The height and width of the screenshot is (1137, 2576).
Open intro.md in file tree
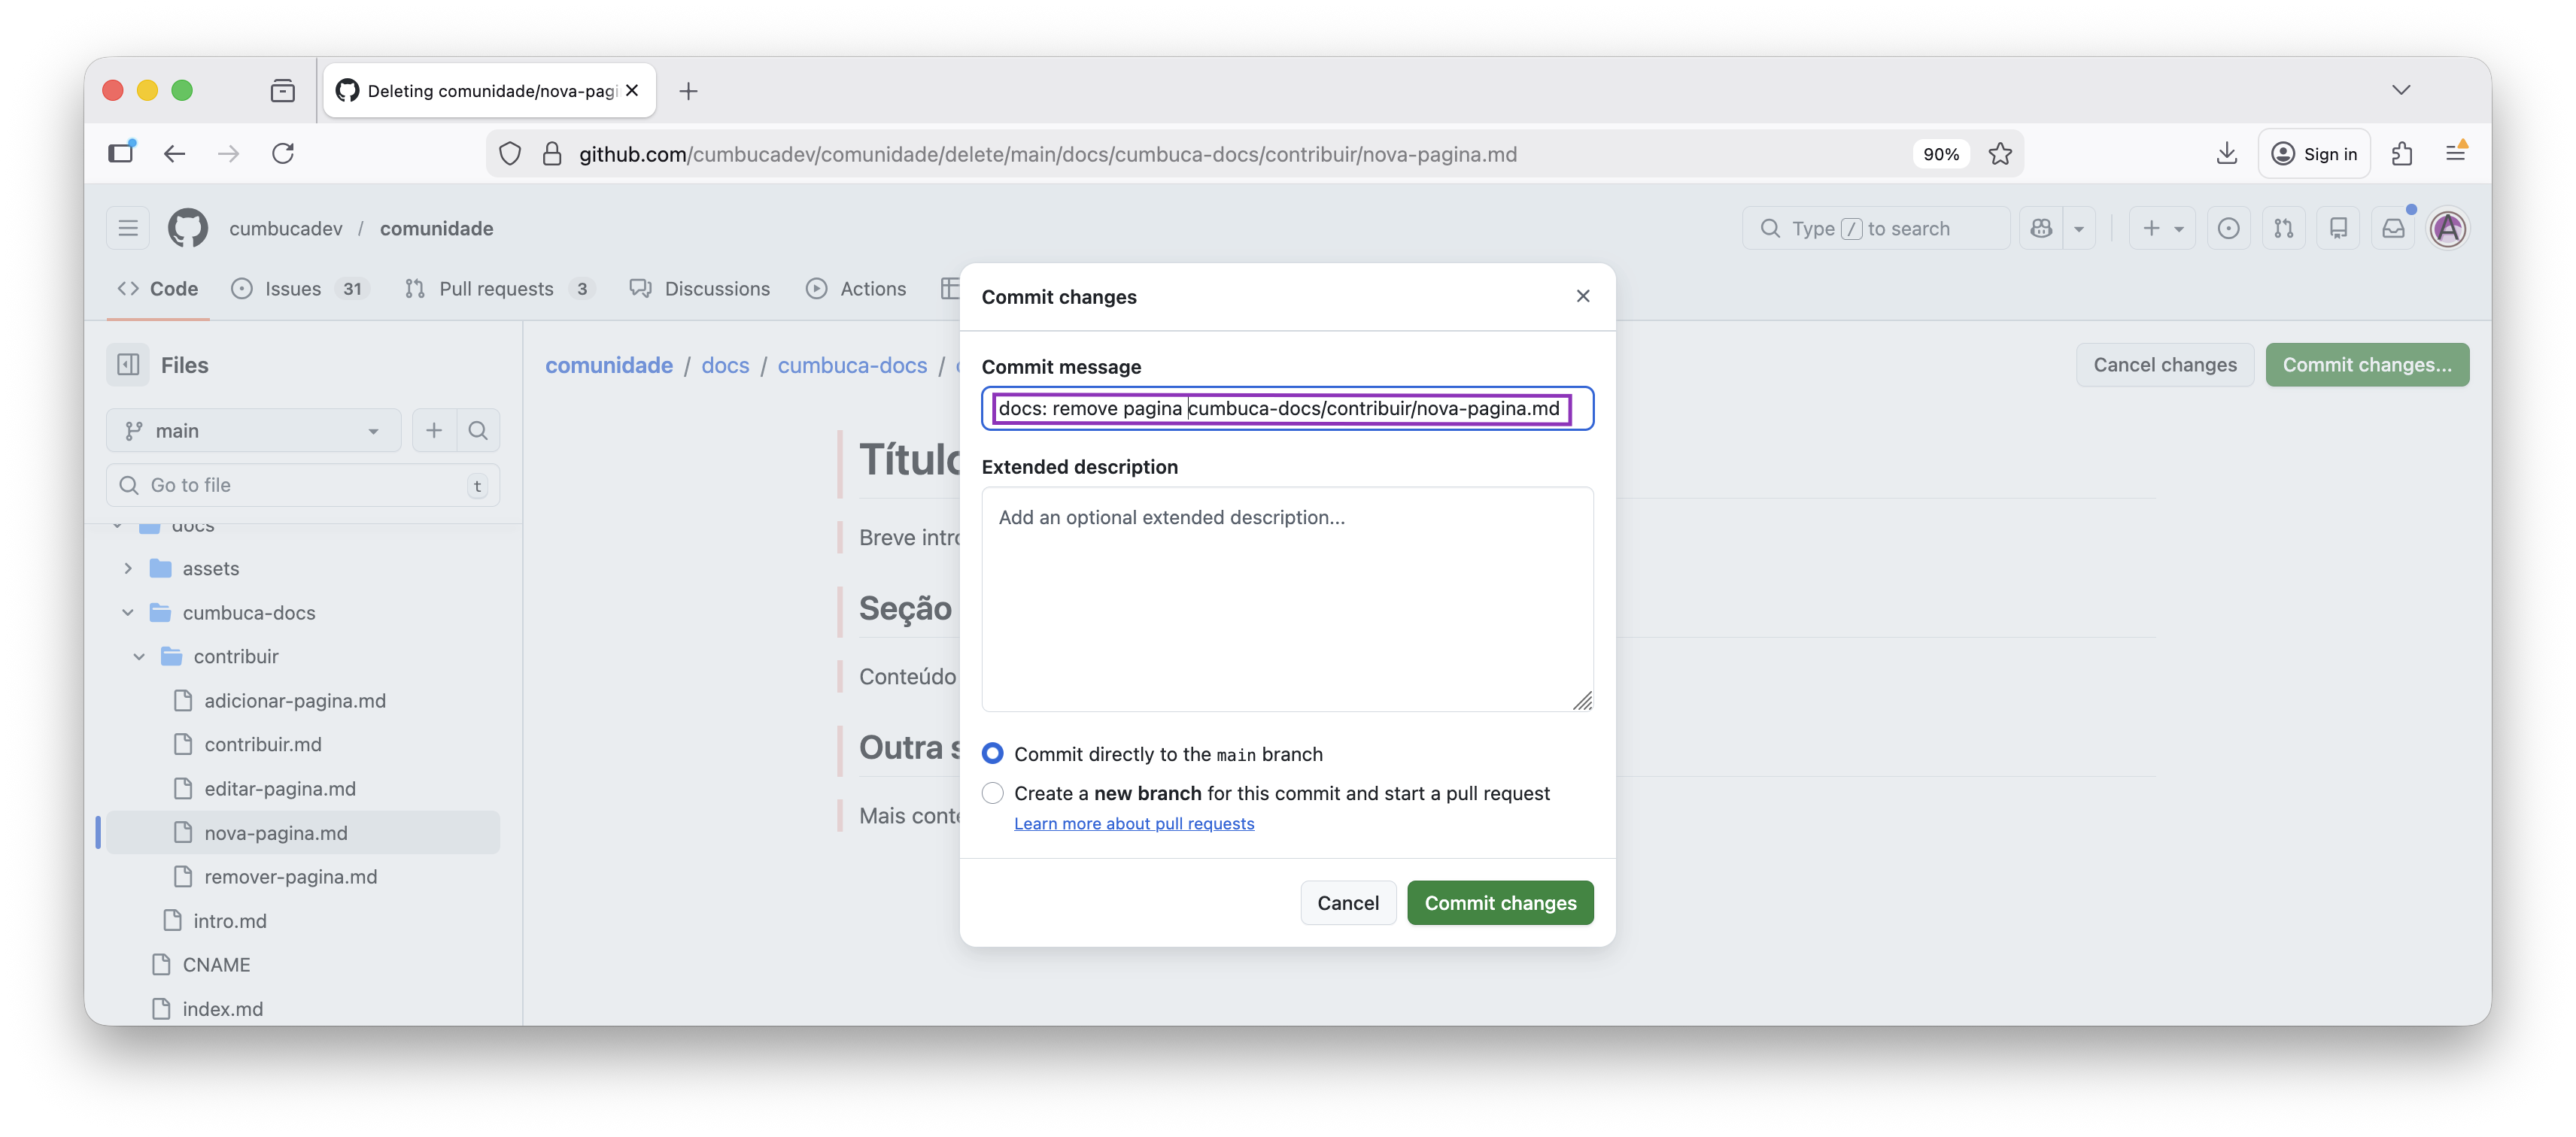tap(230, 920)
